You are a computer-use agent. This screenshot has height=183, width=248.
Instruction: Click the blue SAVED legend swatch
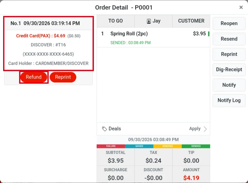point(139,146)
